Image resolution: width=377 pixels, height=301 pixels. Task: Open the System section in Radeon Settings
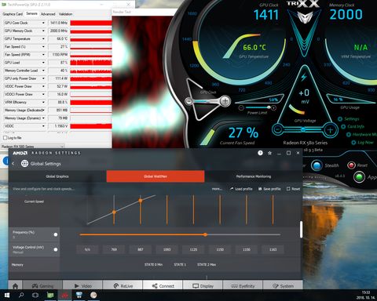coord(283,286)
